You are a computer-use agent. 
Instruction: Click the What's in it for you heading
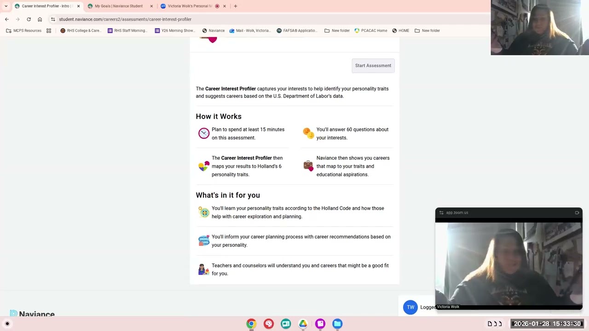coord(228,195)
